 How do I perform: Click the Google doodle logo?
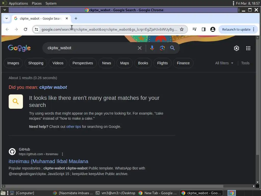coord(19,48)
